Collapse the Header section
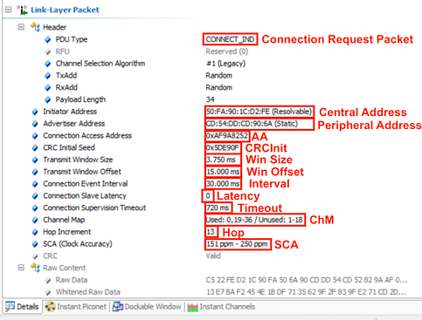This screenshot has height=320, width=422. 21,27
